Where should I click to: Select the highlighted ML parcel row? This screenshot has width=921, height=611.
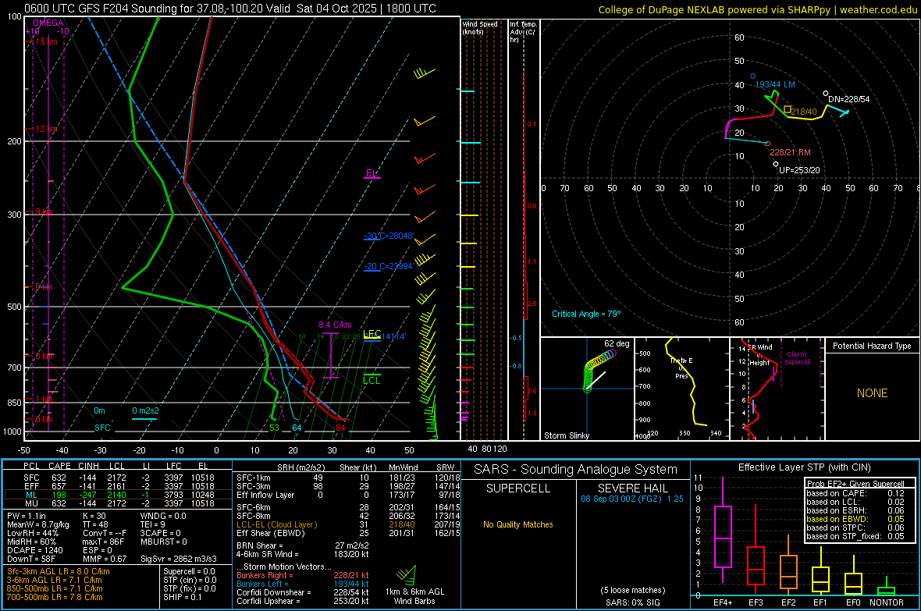coord(119,495)
